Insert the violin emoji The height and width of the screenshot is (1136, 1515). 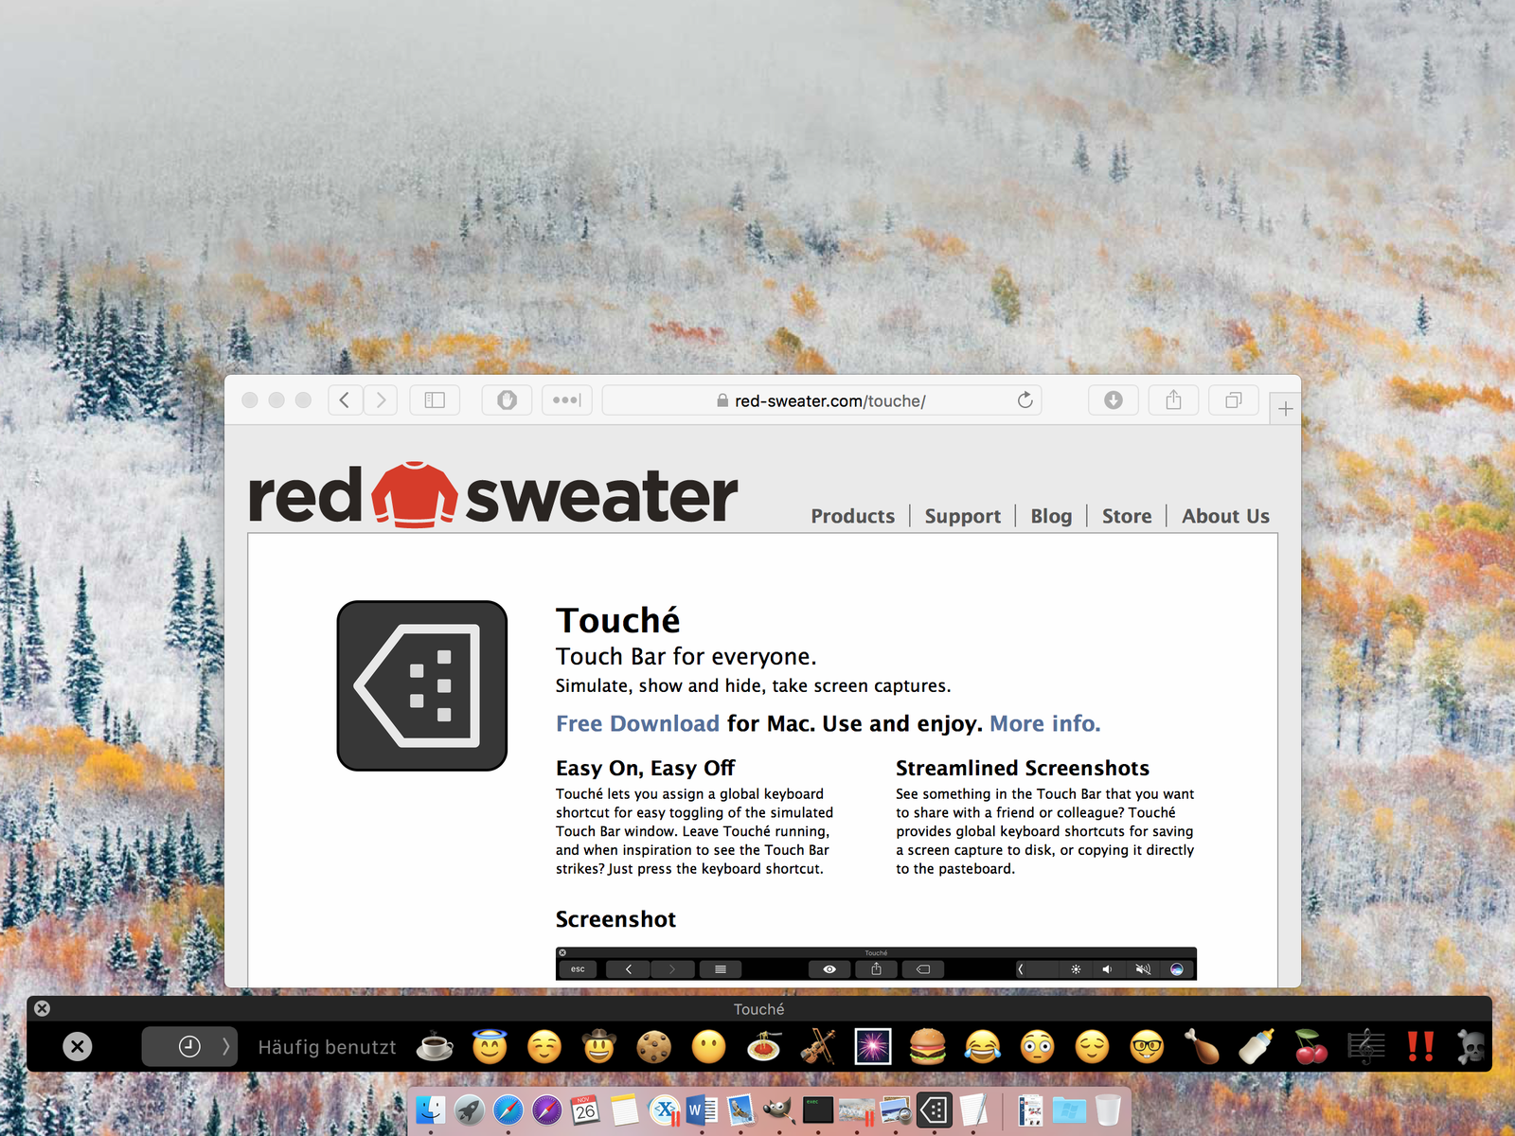[818, 1047]
